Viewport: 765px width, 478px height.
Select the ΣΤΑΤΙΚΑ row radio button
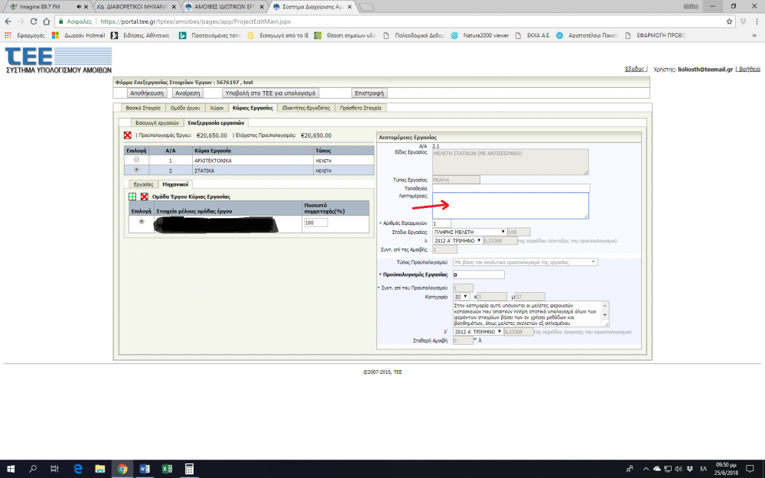click(136, 171)
